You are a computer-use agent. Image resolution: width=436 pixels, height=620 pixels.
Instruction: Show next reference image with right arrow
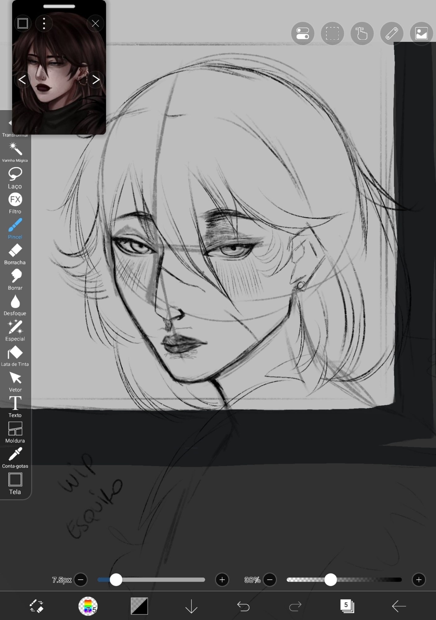[x=96, y=80]
